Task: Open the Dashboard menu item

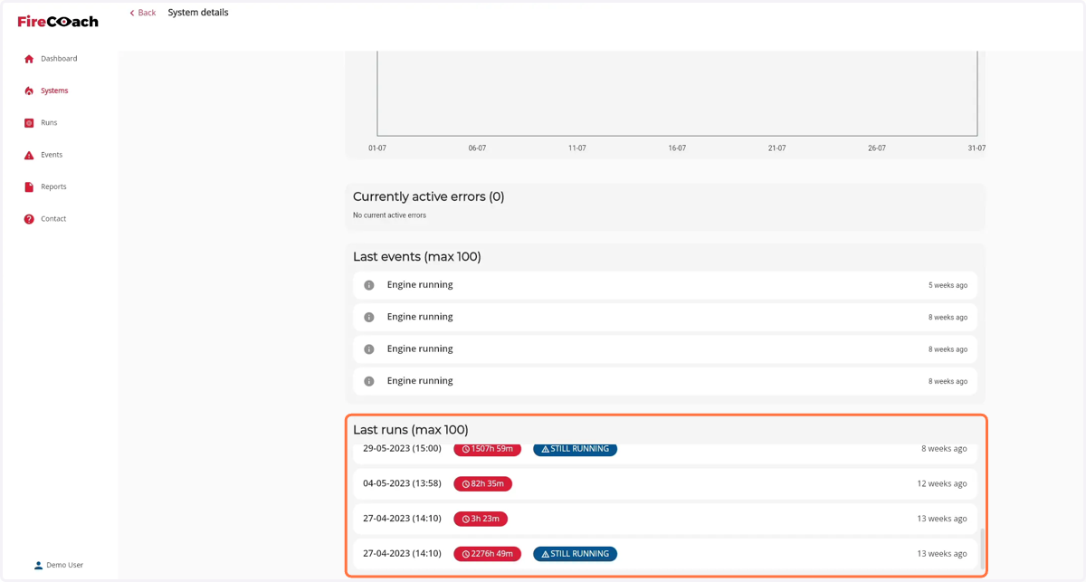Action: [x=59, y=59]
